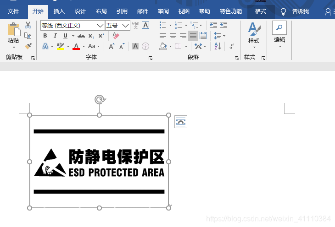Toggle superscript formatting

[x=101, y=36]
